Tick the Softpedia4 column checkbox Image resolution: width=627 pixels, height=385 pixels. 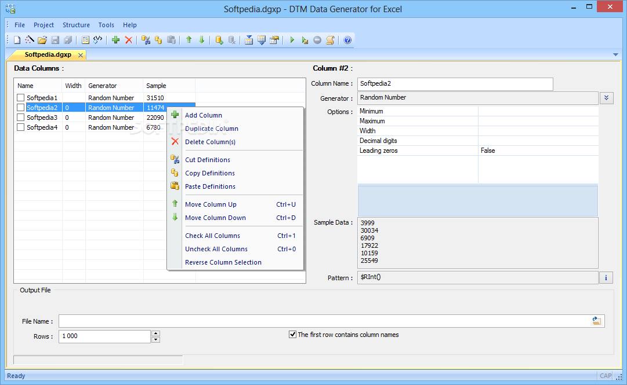(x=21, y=127)
